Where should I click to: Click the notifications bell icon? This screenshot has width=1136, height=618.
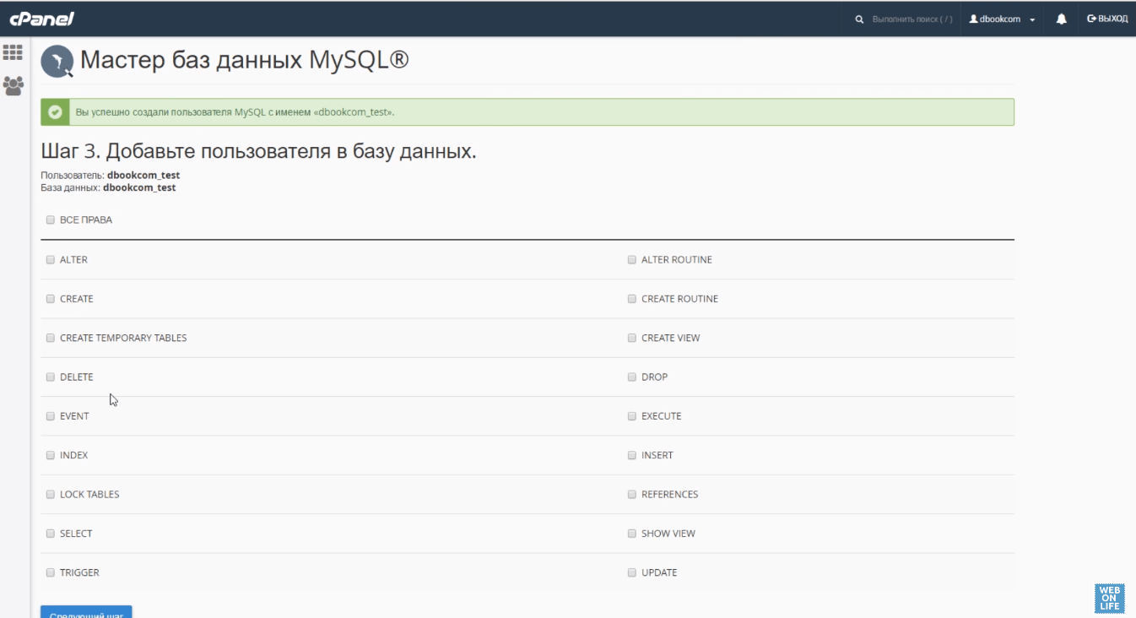(1062, 19)
